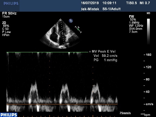The image size is (156, 117).
Task: Click the orange Doppler baseline
Action: click(x=62, y=104)
